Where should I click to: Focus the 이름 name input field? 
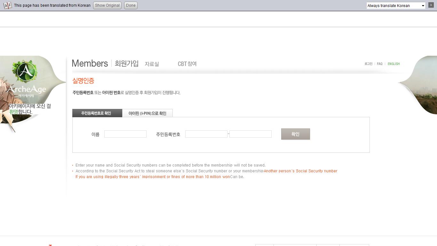(x=125, y=134)
